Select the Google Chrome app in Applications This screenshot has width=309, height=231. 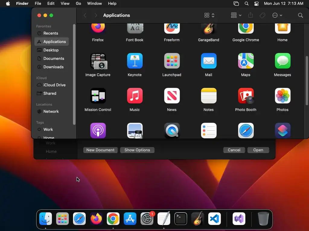pyautogui.click(x=246, y=28)
